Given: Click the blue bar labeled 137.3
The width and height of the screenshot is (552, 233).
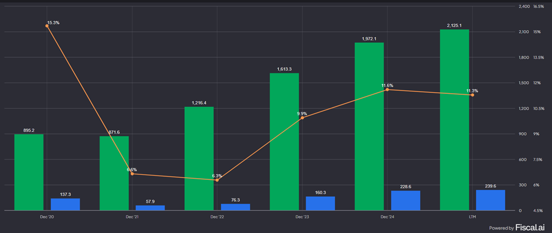Looking at the screenshot, I should pos(65,204).
